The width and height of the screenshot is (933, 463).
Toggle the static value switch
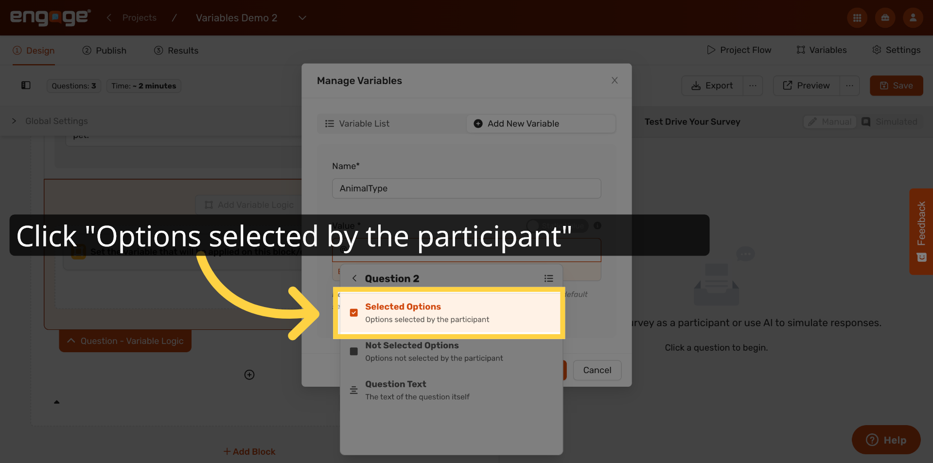pyautogui.click(x=557, y=226)
